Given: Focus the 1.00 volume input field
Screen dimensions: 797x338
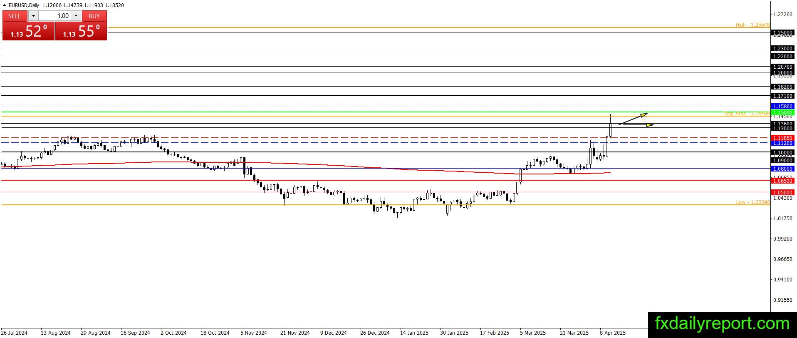Looking at the screenshot, I should (x=55, y=16).
